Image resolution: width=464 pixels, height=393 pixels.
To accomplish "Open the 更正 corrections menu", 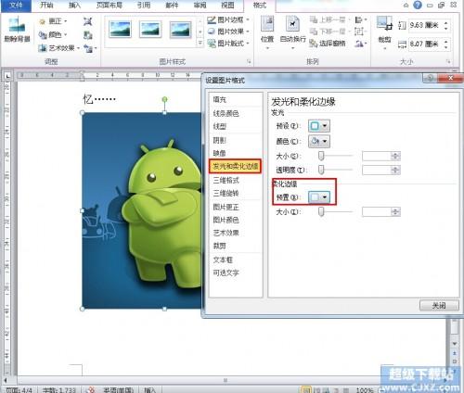I will tap(53, 21).
